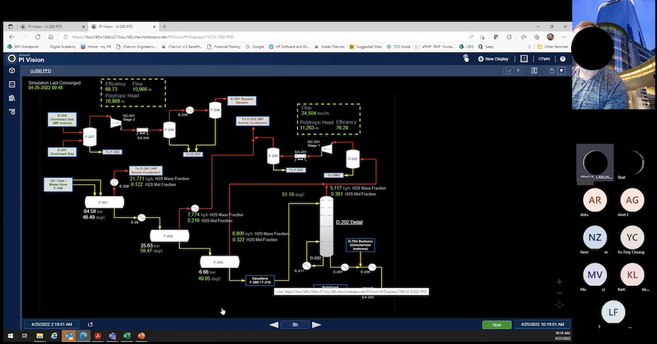Screen dimensions: 657x344
Task: Zoom in using the plus icon on the display
Action: click(x=559, y=282)
